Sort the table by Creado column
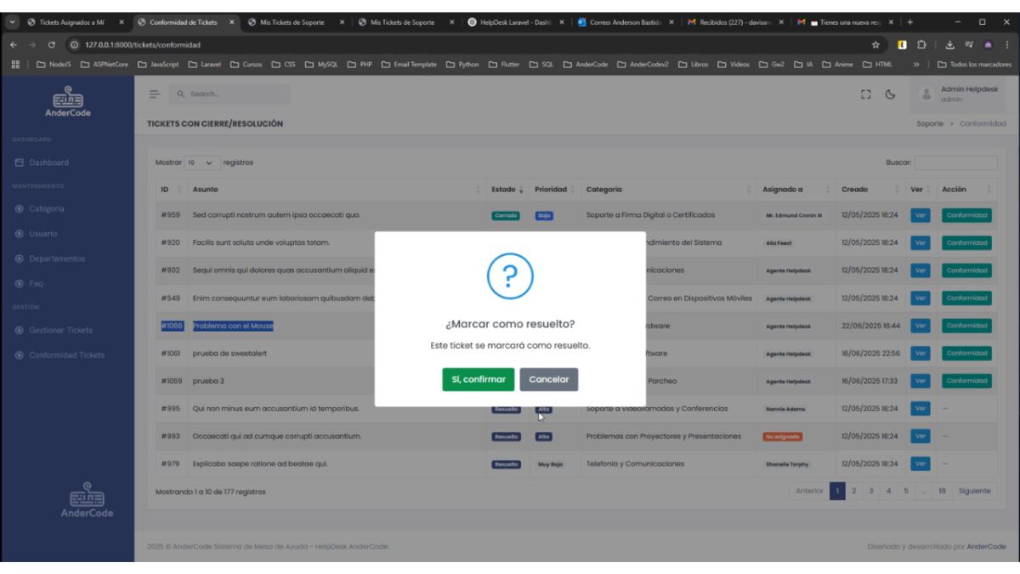 click(x=870, y=190)
